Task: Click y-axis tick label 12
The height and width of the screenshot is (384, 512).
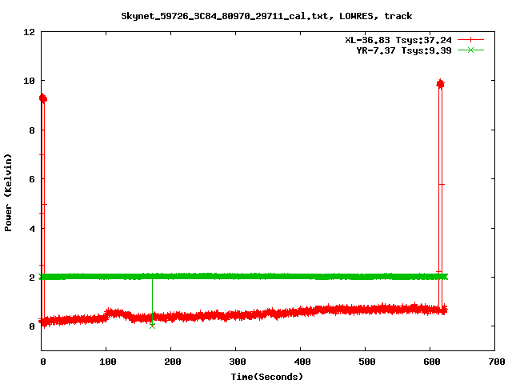Action: pos(29,32)
